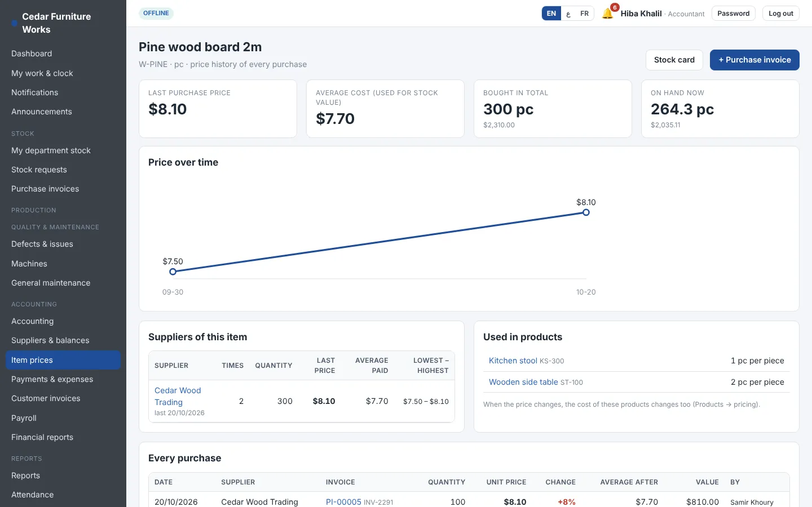The image size is (812, 507).
Task: Open Announcements page
Action: [x=63, y=112]
